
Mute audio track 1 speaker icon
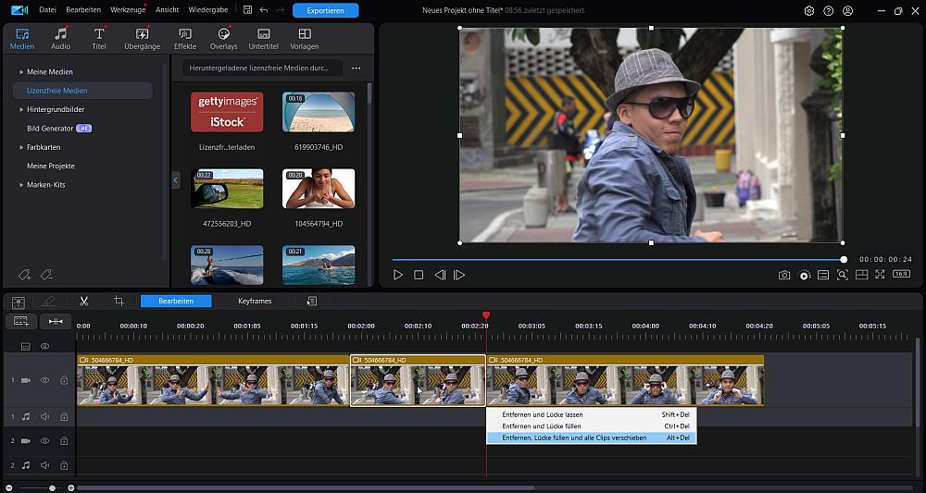(x=44, y=417)
